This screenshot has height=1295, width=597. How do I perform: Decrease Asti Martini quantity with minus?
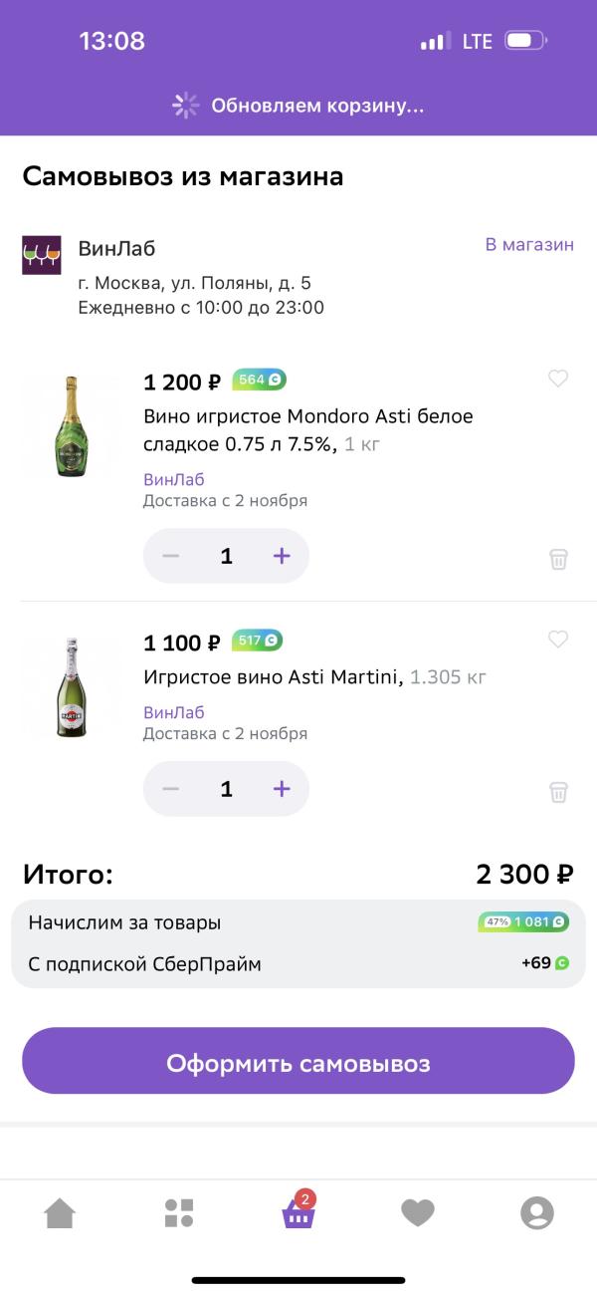tap(171, 789)
